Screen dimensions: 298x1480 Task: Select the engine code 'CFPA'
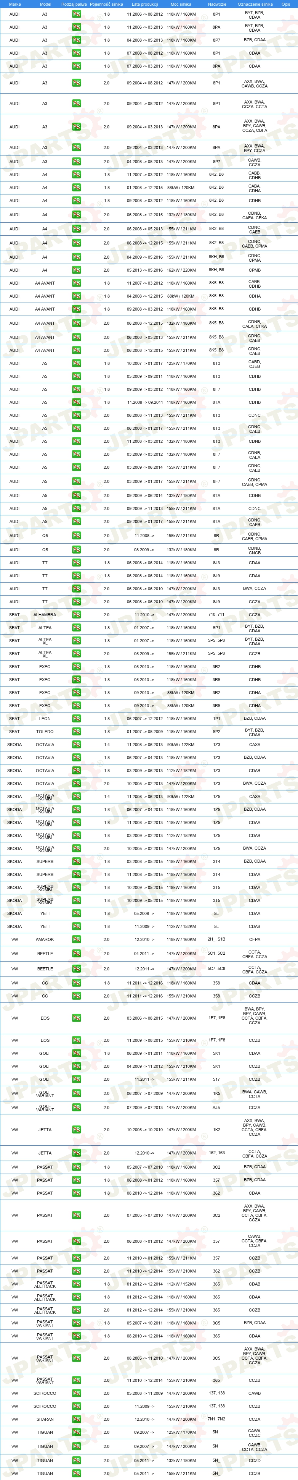[255, 939]
